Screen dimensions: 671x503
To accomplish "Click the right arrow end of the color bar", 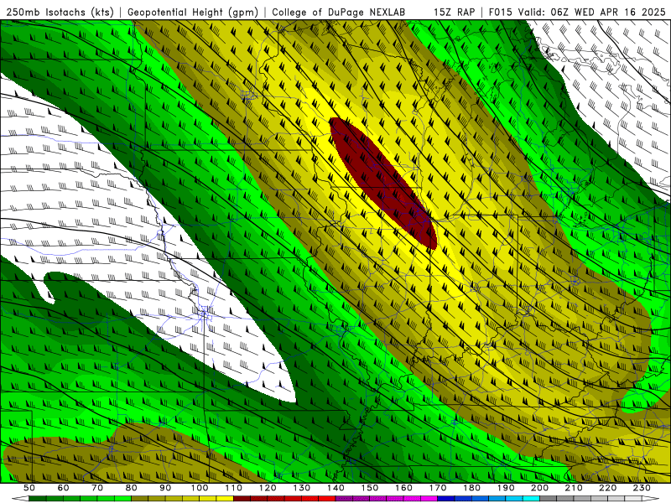I will pos(651,498).
